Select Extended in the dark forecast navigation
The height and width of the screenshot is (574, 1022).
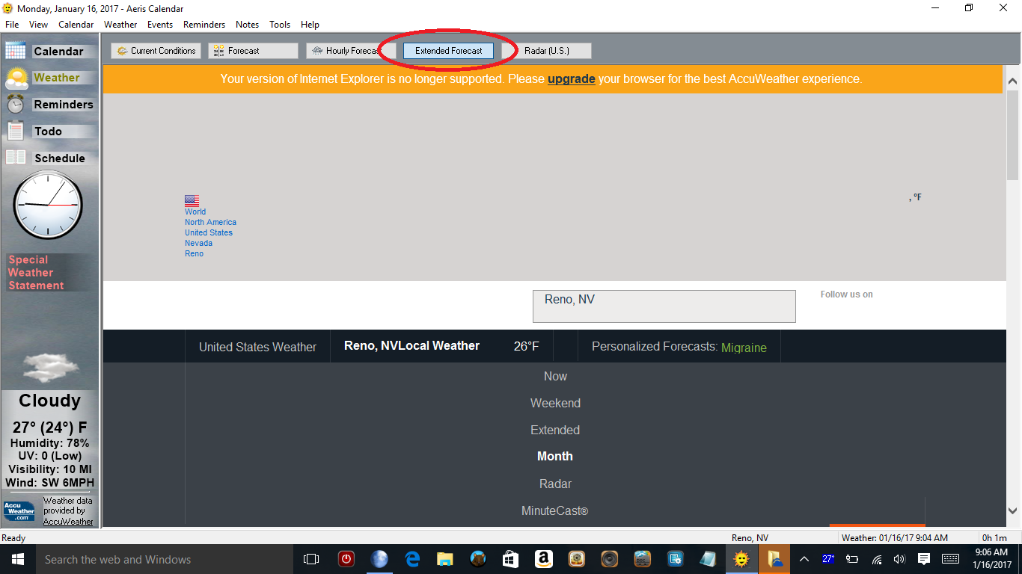(x=555, y=430)
